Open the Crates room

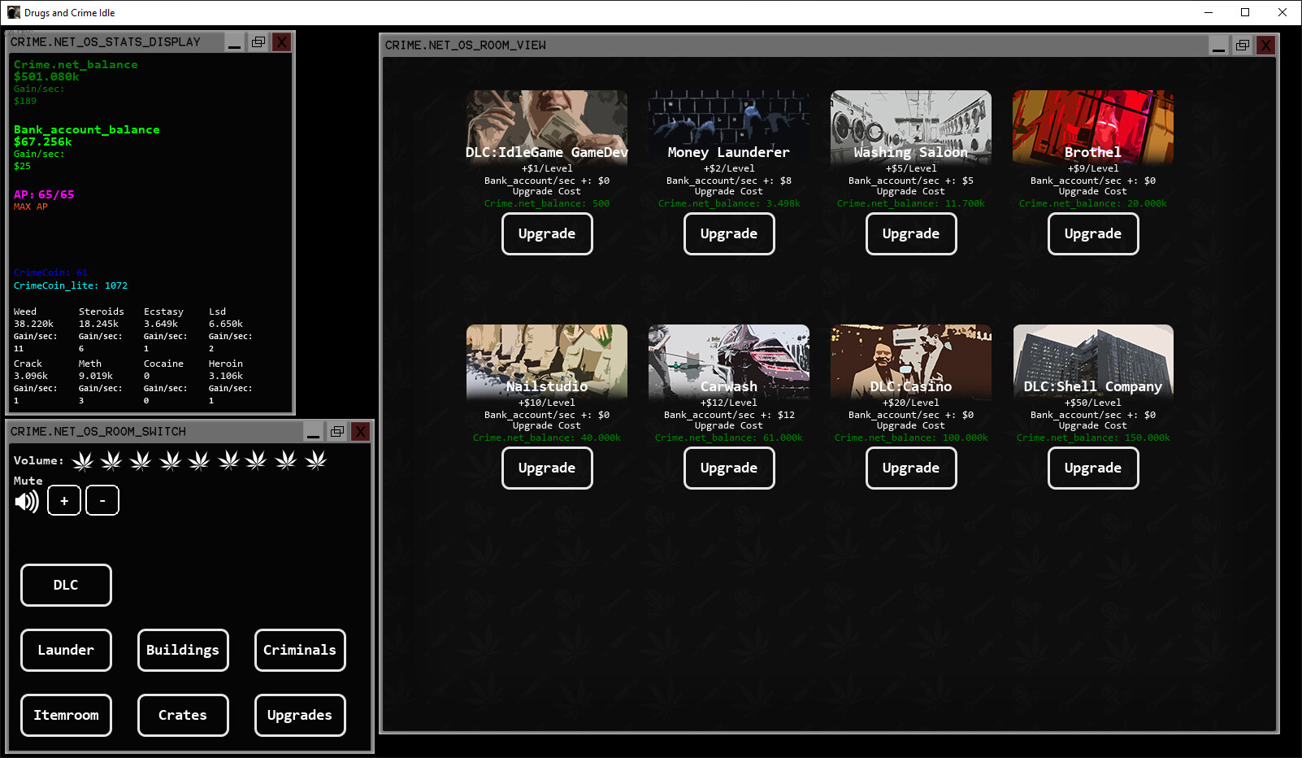tap(183, 715)
